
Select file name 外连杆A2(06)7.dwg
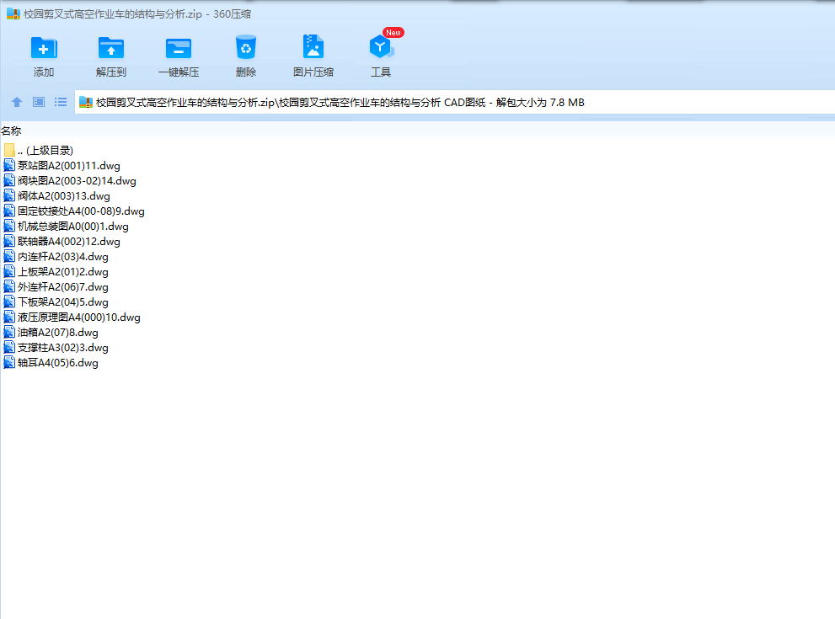coord(63,287)
